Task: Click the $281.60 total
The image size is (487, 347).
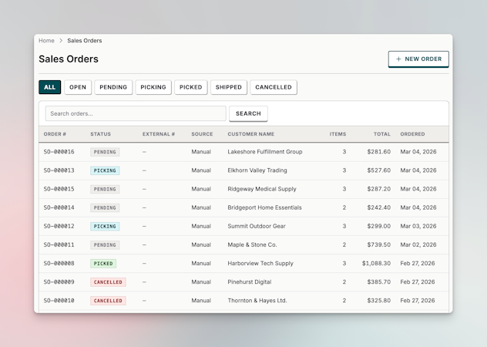Action: click(378, 152)
